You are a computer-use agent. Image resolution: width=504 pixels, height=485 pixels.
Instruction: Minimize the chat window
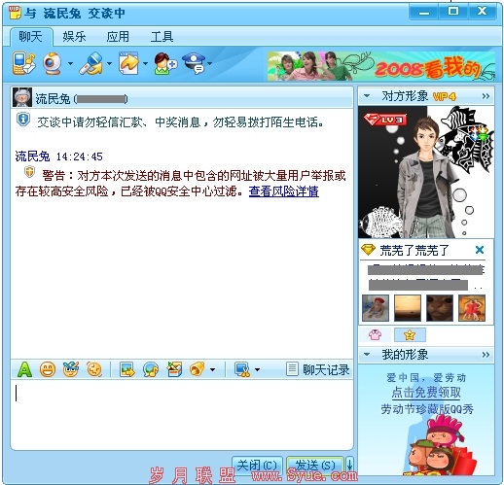424,13
